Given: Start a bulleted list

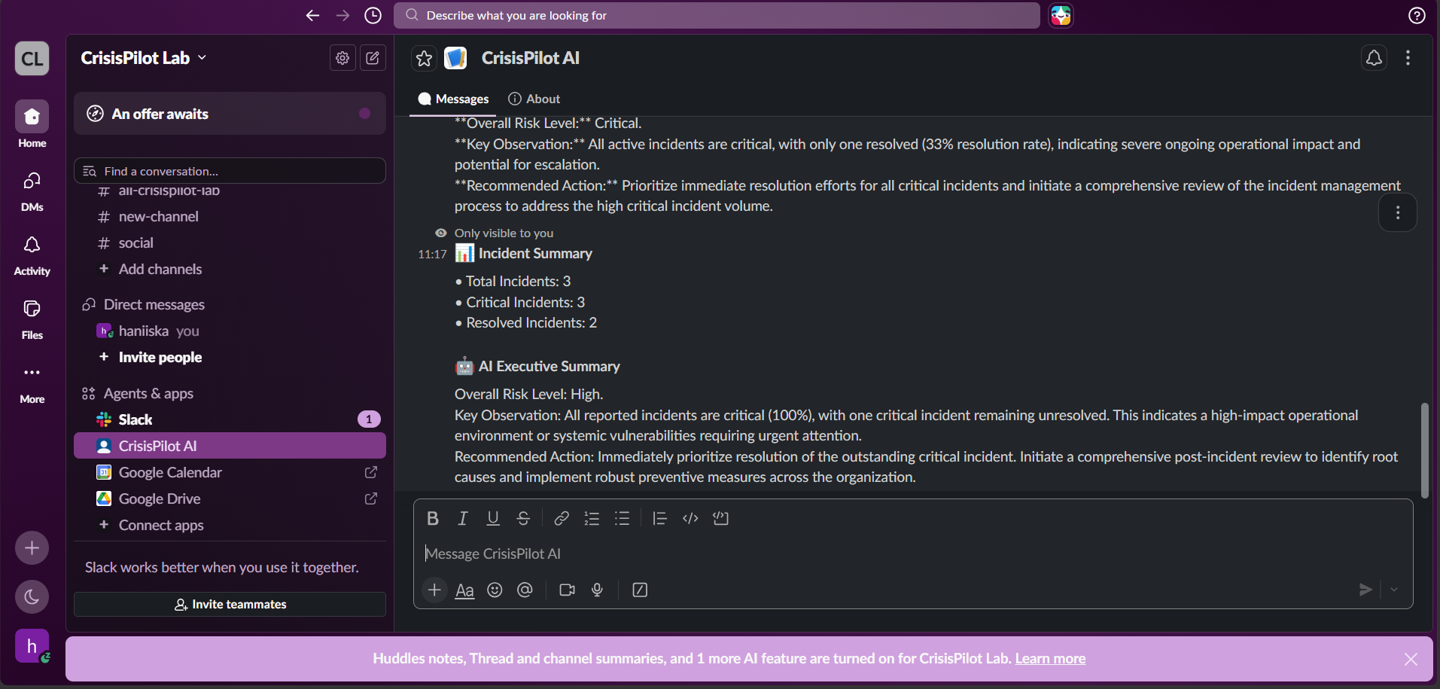Looking at the screenshot, I should pos(622,518).
